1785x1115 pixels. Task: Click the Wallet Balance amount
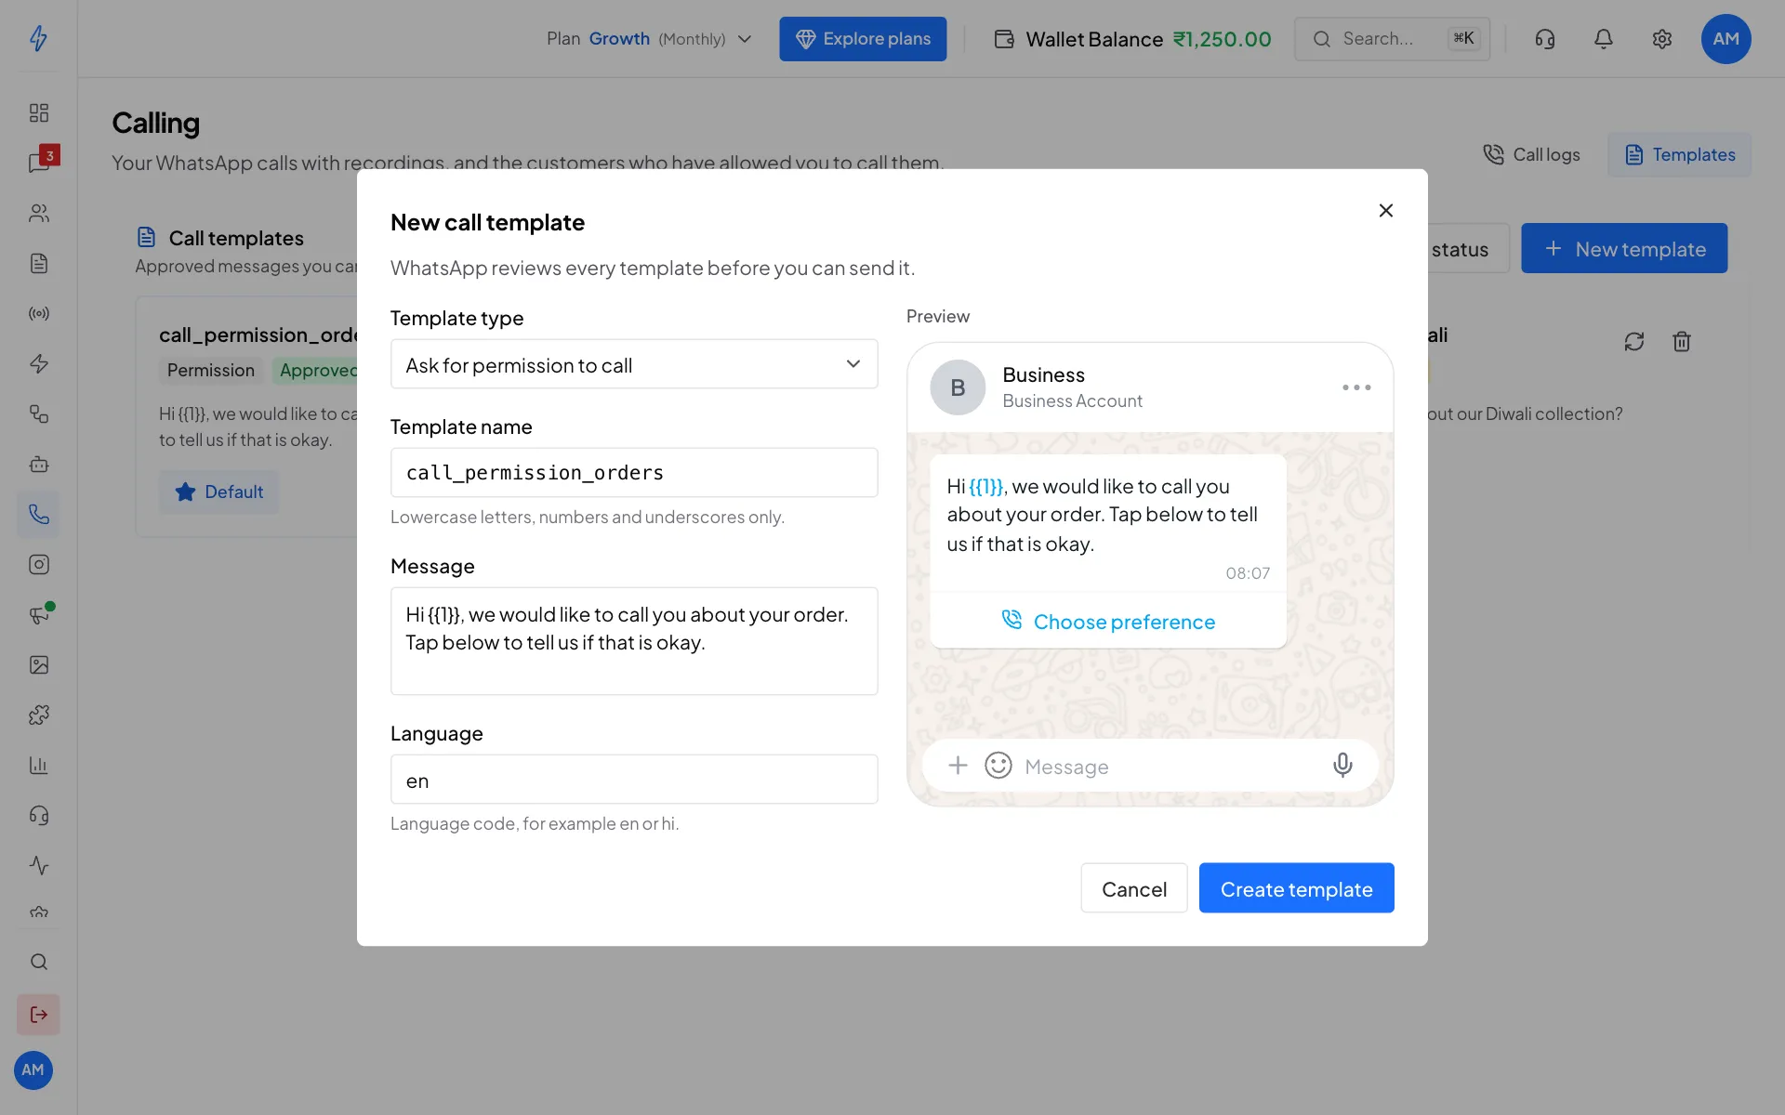click(x=1222, y=39)
